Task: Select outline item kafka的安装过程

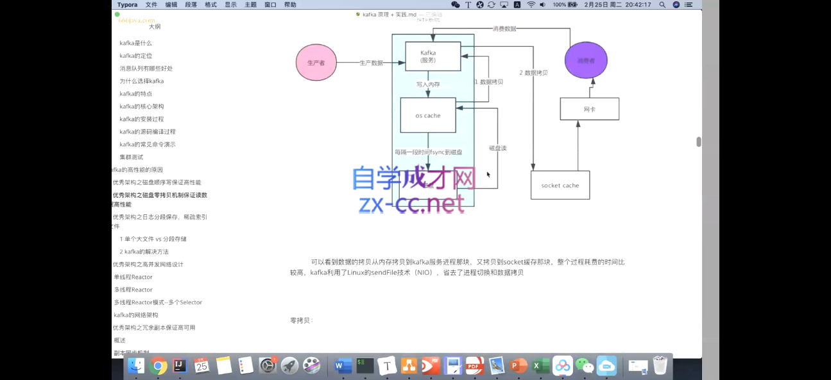Action: pyautogui.click(x=141, y=119)
